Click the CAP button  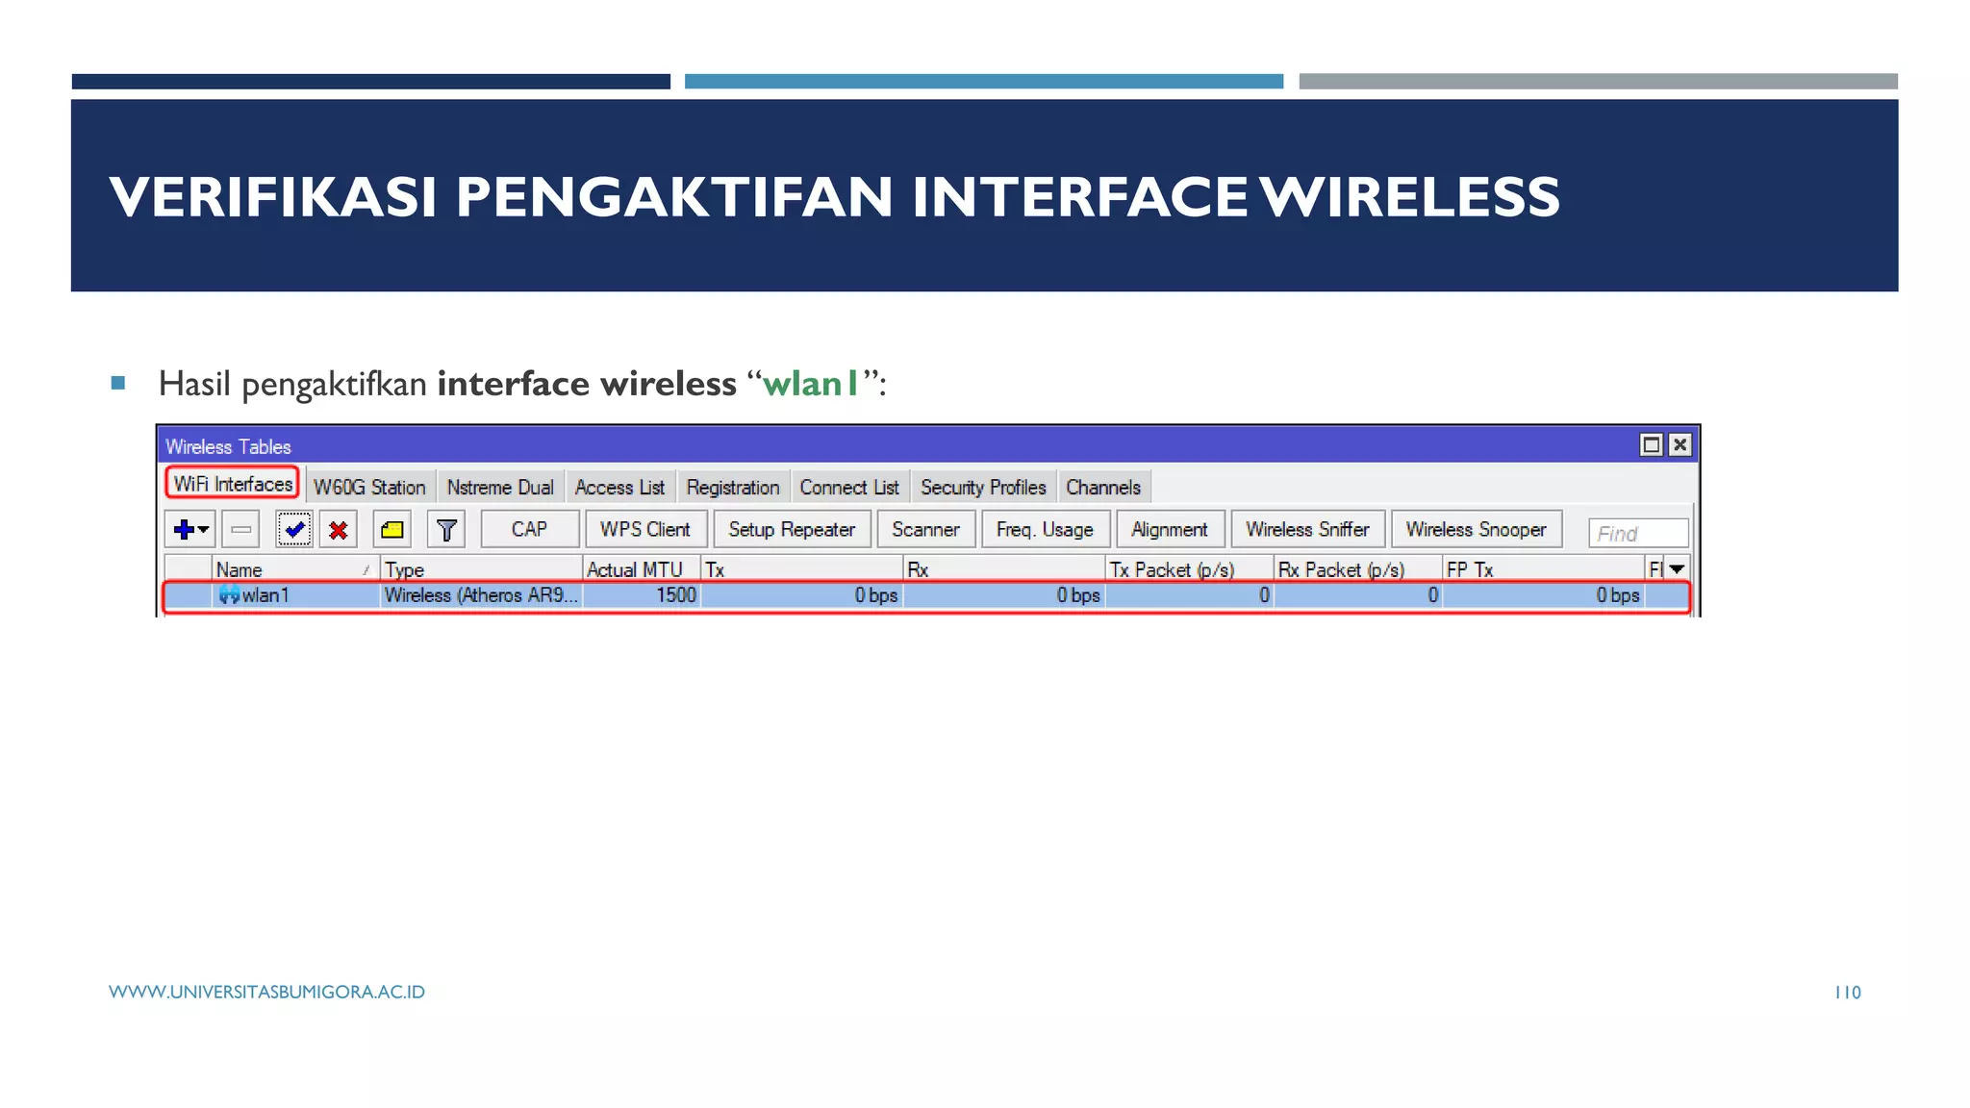(x=529, y=529)
